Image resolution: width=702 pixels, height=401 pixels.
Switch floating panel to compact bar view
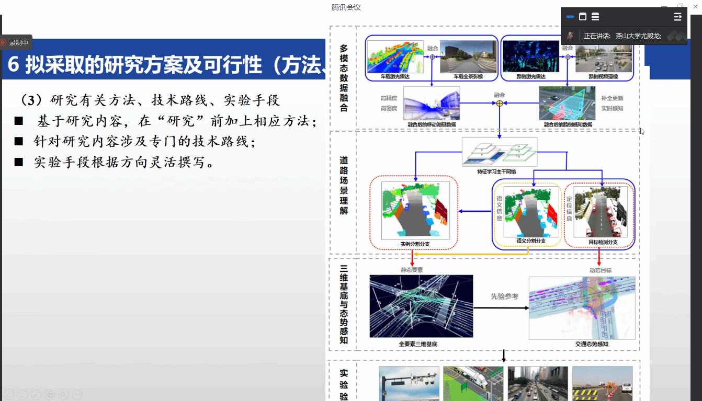pyautogui.click(x=570, y=17)
